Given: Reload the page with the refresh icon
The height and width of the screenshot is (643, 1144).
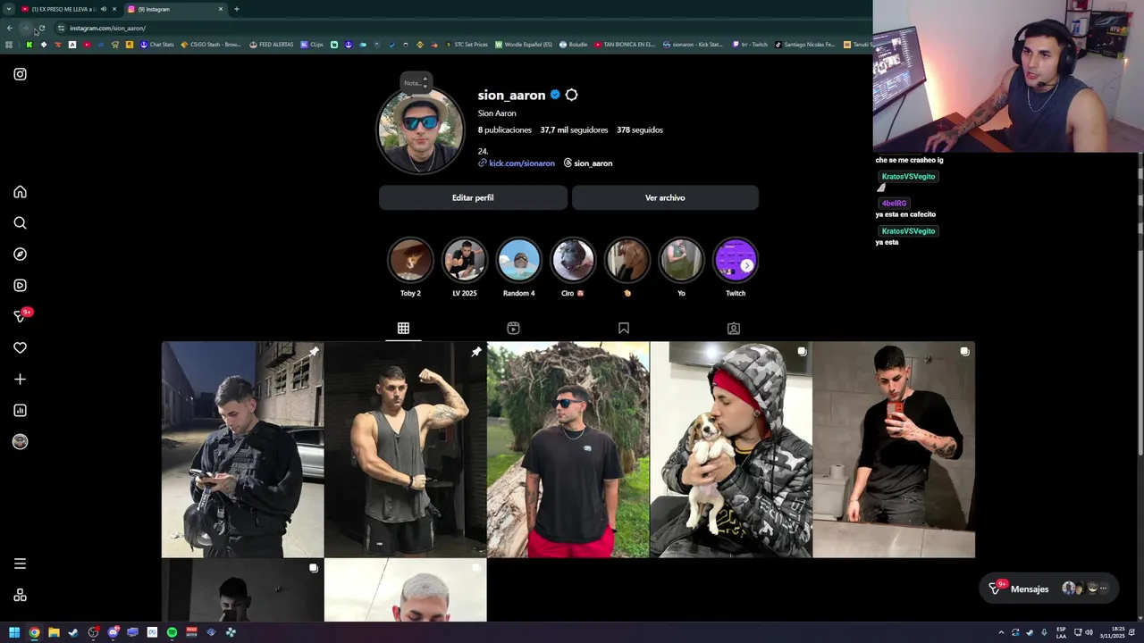Looking at the screenshot, I should point(41,28).
